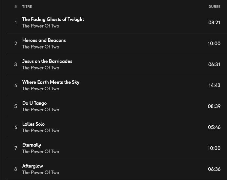Select the Afterglow track title
227x180 pixels.
32,166
